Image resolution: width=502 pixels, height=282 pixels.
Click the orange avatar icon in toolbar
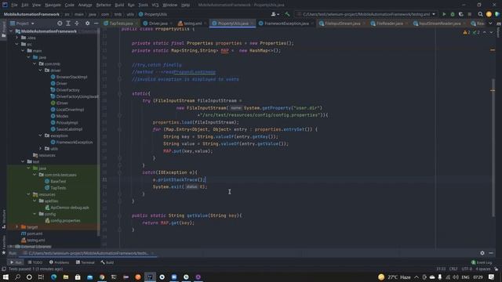pyautogui.click(x=489, y=14)
